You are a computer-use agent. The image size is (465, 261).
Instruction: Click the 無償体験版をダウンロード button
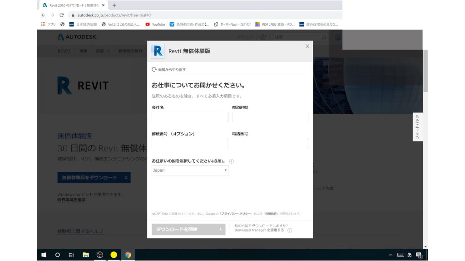point(93,177)
